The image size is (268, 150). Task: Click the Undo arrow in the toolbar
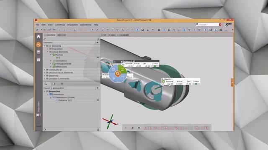pyautogui.click(x=37, y=30)
